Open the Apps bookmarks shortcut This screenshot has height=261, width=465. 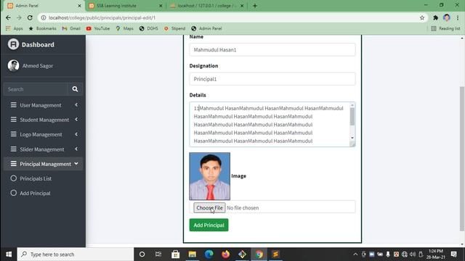14,28
